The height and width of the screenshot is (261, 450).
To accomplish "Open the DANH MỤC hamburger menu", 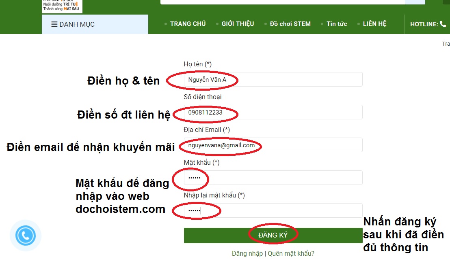I will point(73,24).
